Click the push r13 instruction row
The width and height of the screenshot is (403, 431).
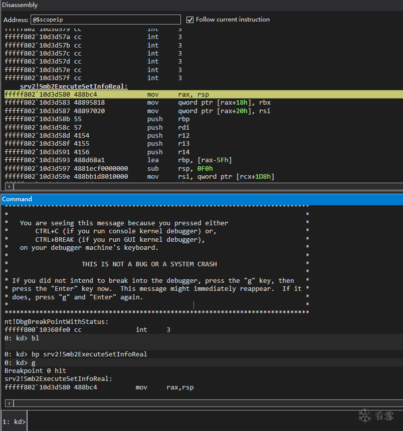click(x=97, y=144)
